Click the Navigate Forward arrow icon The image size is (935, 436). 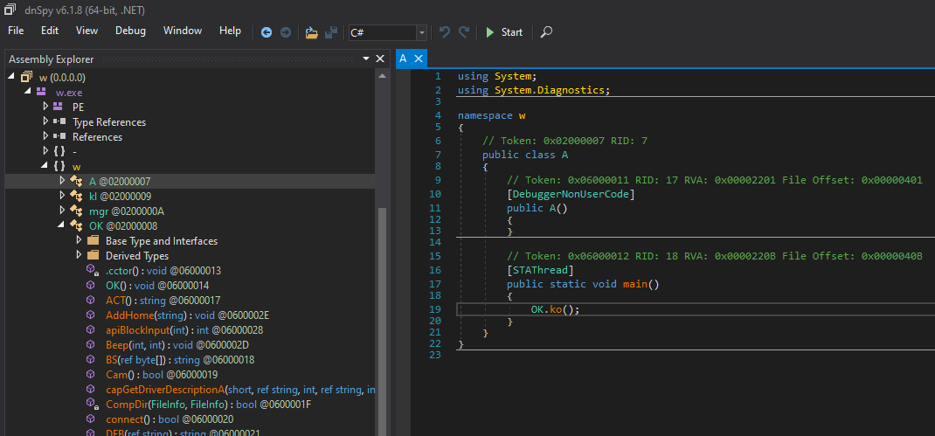[x=285, y=32]
